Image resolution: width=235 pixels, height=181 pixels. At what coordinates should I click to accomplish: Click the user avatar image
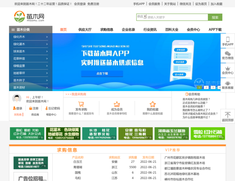pyautogui.click(x=17, y=98)
